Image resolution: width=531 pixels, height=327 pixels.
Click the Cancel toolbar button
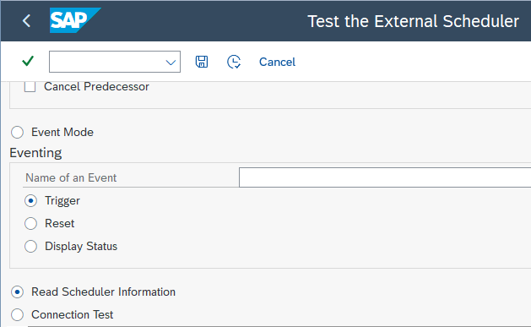[x=277, y=62]
